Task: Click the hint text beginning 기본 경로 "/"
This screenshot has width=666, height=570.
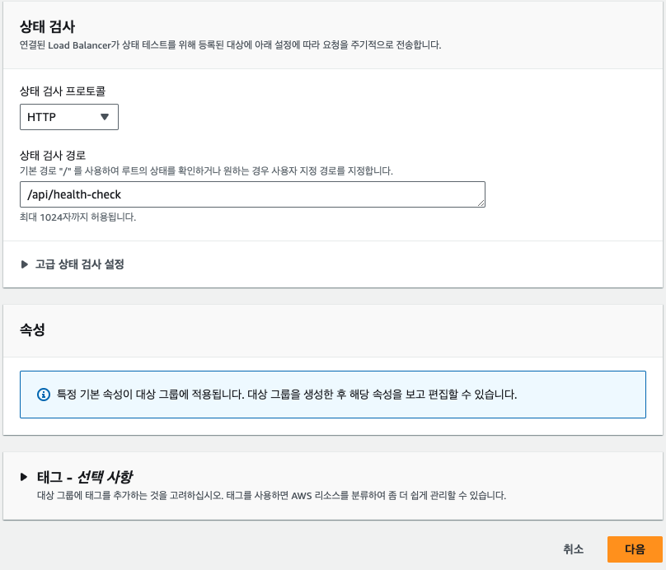Action: click(206, 171)
